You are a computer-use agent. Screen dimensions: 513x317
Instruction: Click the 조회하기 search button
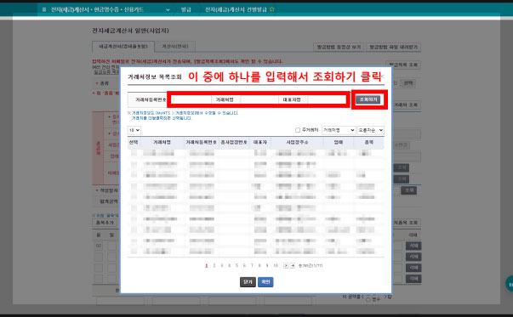(x=368, y=99)
